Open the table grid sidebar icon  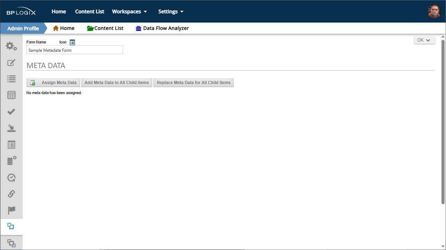pos(11,95)
